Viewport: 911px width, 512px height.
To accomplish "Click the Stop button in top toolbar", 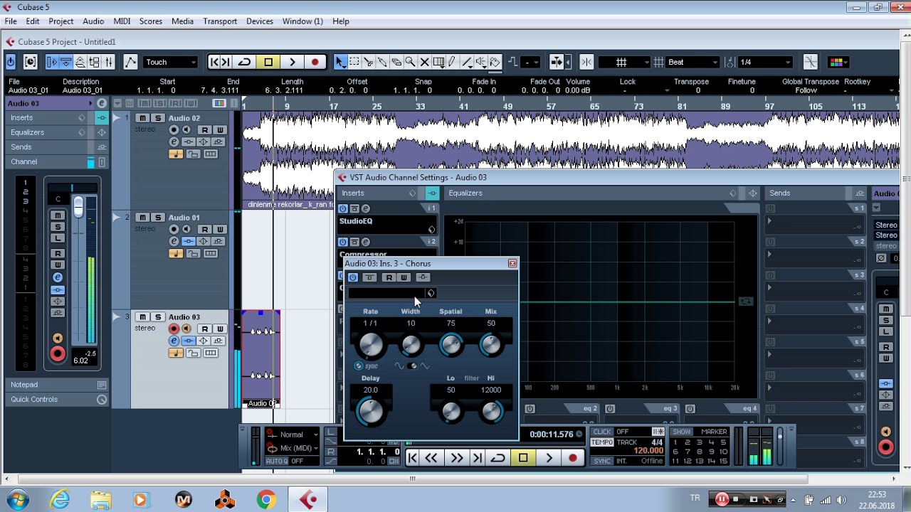I will 268,63.
